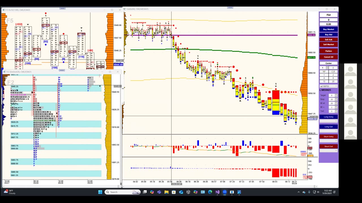The image size is (362, 203).
Task: Select quantity preset 4
Action: [324, 78]
